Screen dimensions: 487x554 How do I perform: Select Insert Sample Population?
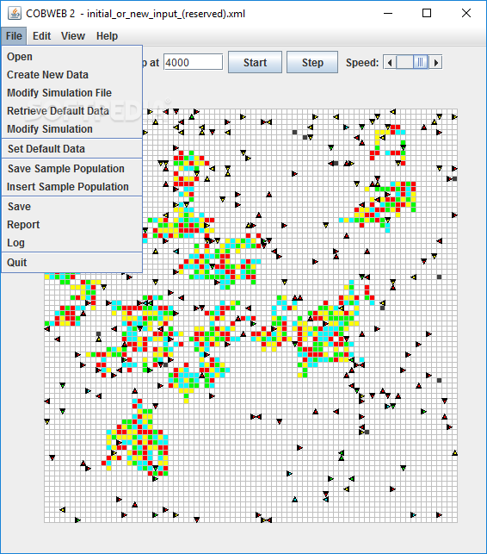coord(72,187)
